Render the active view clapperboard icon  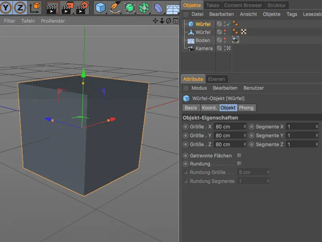tap(53, 8)
